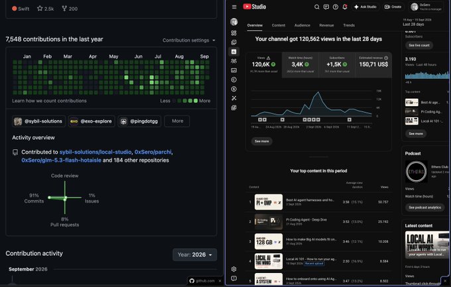Open the comments icon in Studio header

(326, 7)
